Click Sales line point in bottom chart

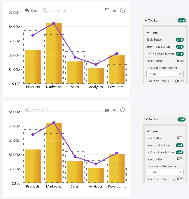(75, 157)
